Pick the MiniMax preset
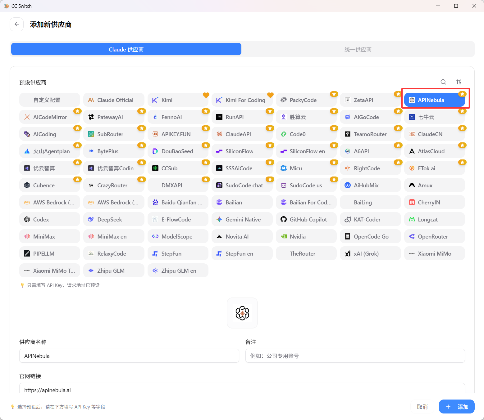This screenshot has width=484, height=420. [x=50, y=236]
